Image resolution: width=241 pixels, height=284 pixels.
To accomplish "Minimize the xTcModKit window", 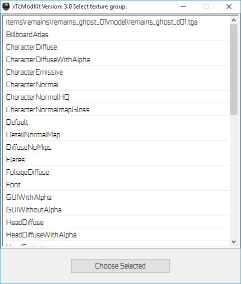I will pos(183,7).
